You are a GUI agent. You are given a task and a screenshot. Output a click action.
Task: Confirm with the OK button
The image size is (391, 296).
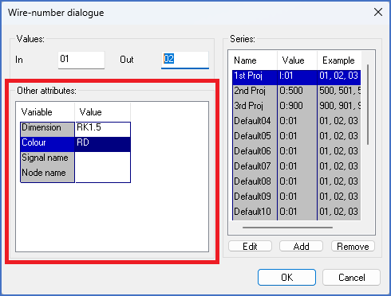coord(286,278)
